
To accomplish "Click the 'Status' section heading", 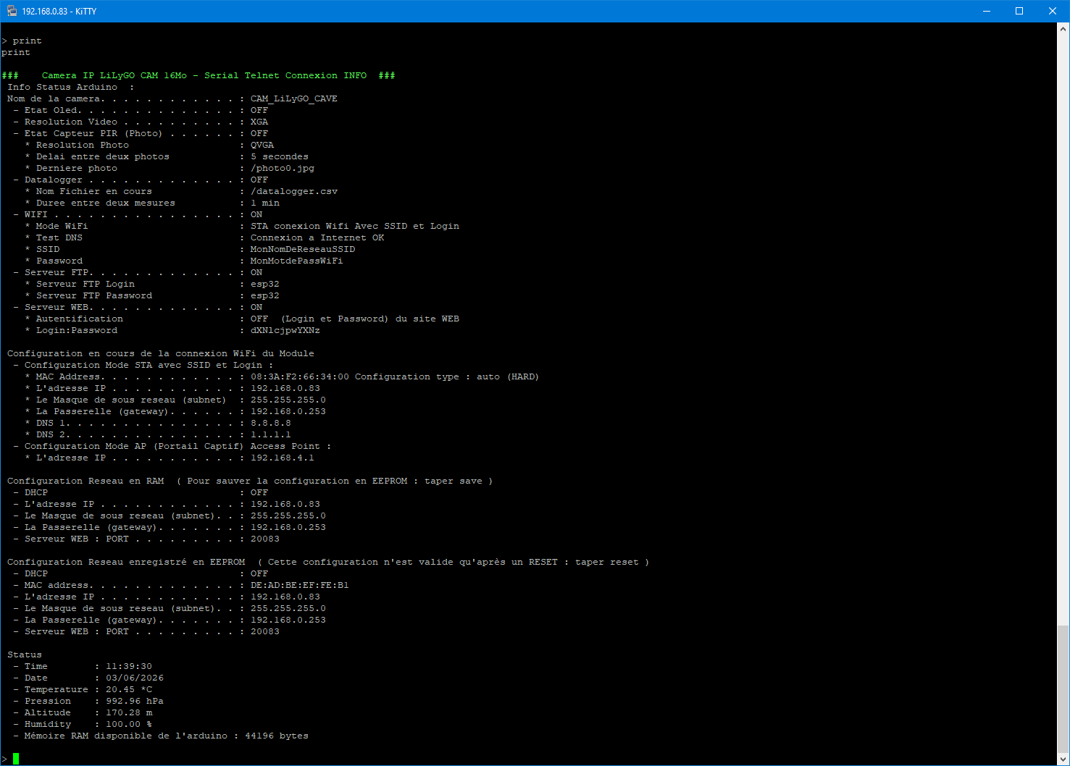I will point(25,655).
